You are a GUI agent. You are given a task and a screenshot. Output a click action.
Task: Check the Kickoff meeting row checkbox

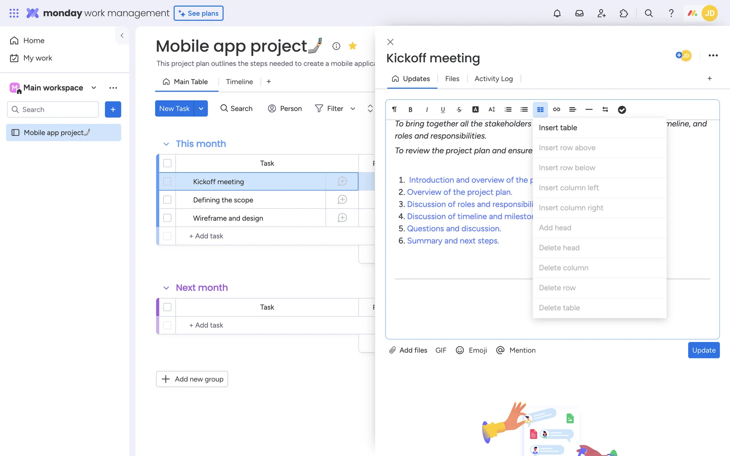click(x=167, y=182)
